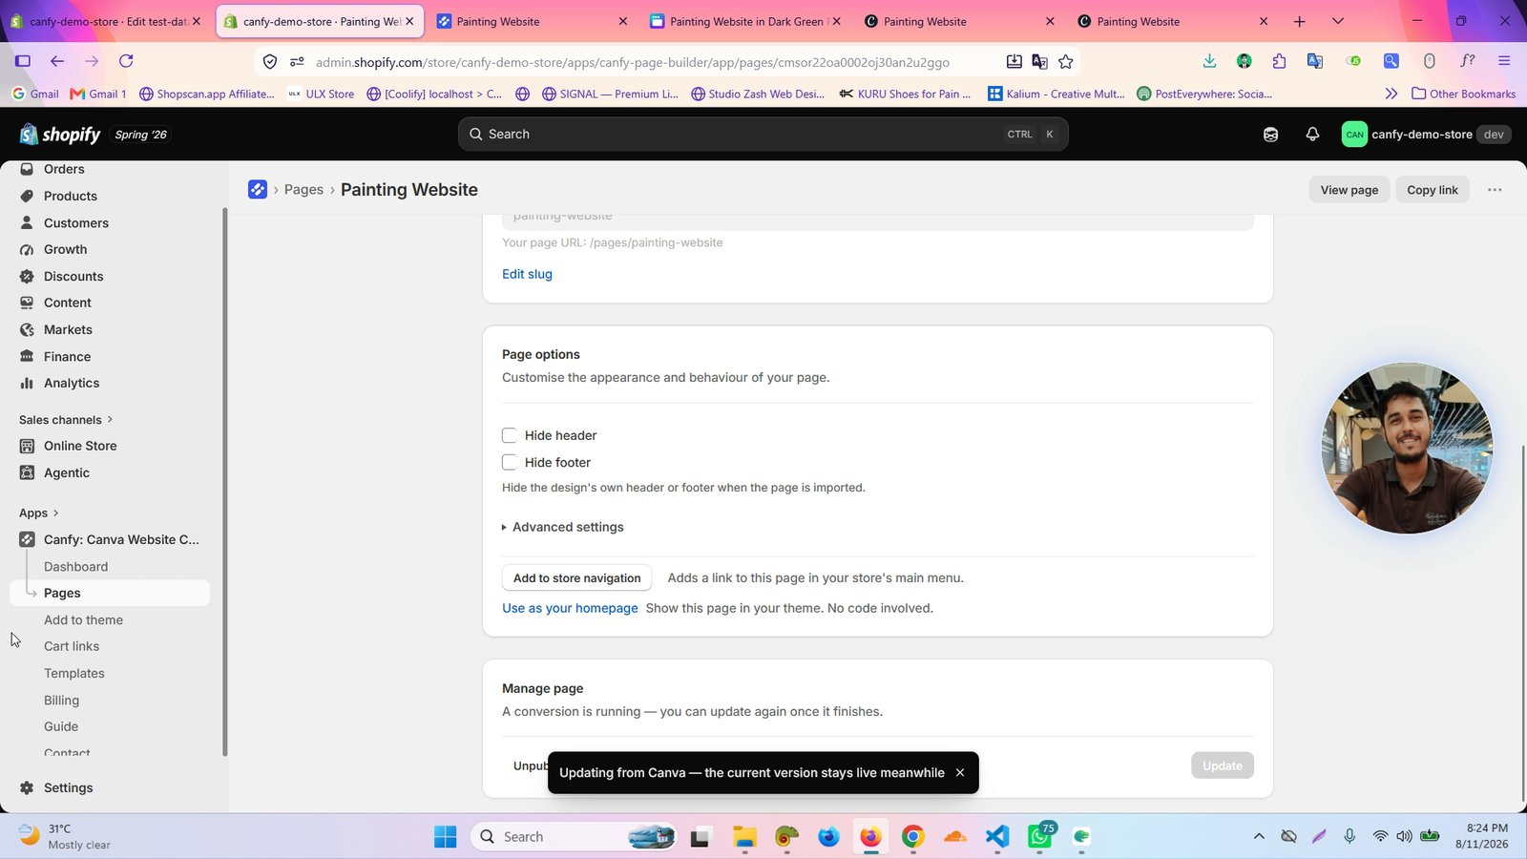Open the three-dot more actions menu
The height and width of the screenshot is (859, 1527).
[x=1495, y=190]
